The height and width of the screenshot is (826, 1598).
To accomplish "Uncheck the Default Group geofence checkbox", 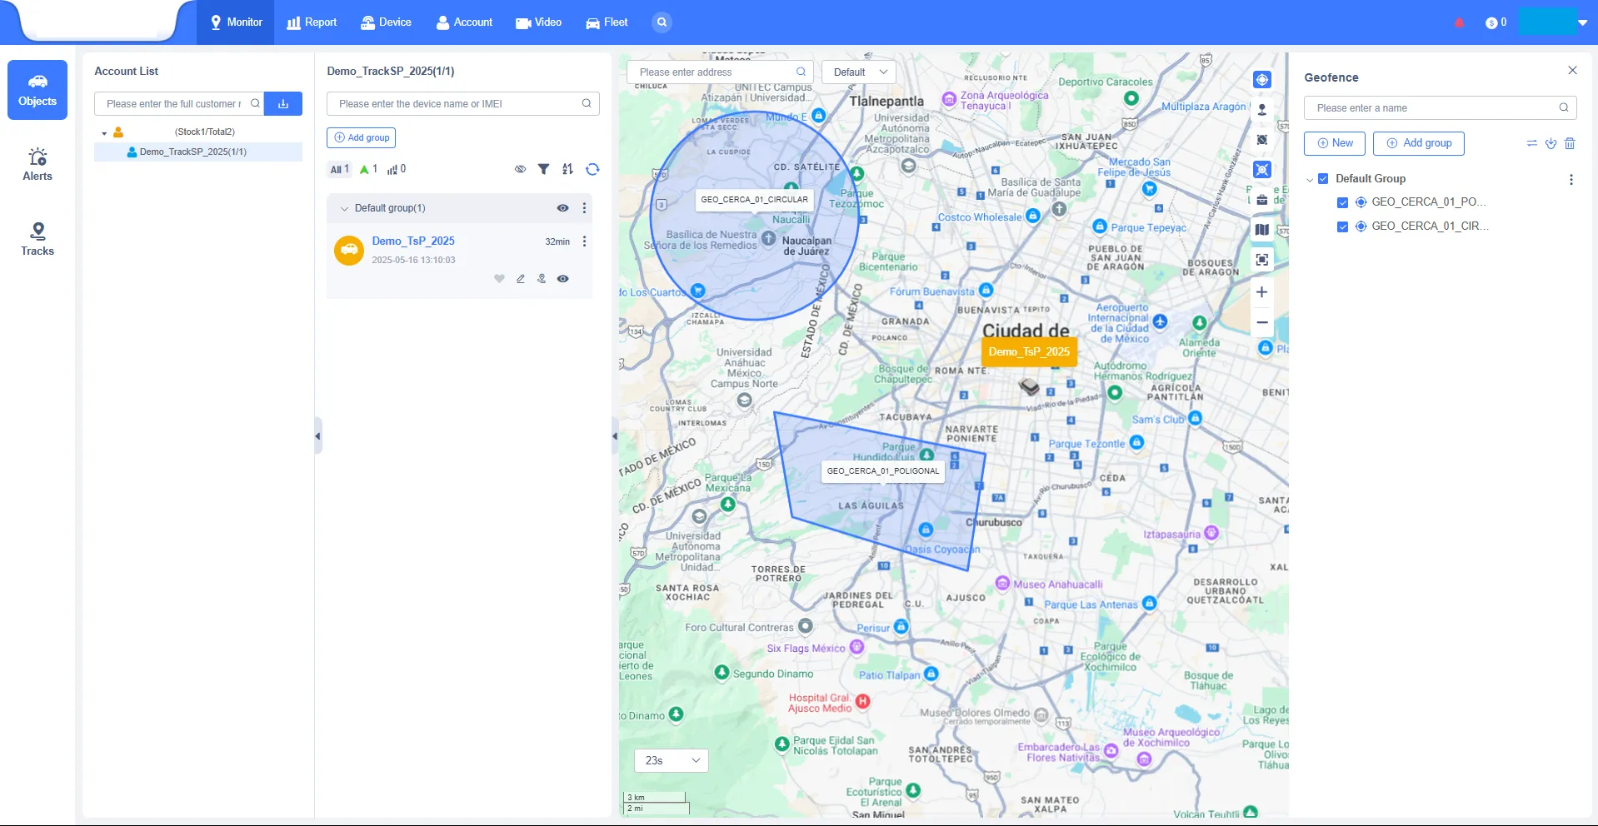I will pos(1322,178).
